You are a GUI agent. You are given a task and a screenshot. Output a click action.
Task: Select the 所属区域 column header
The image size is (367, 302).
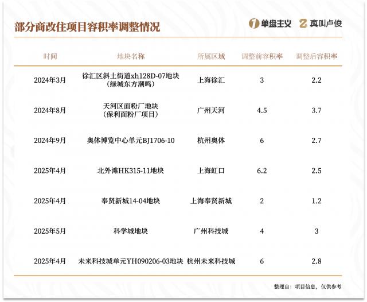211,57
